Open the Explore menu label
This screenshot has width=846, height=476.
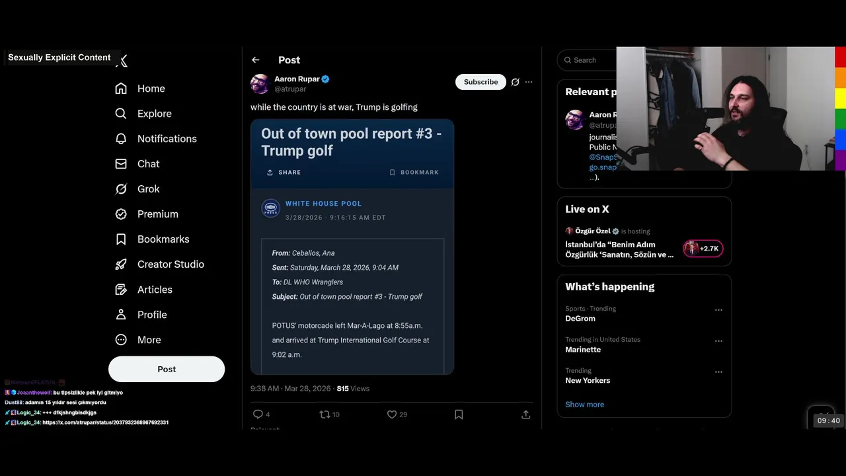(155, 114)
